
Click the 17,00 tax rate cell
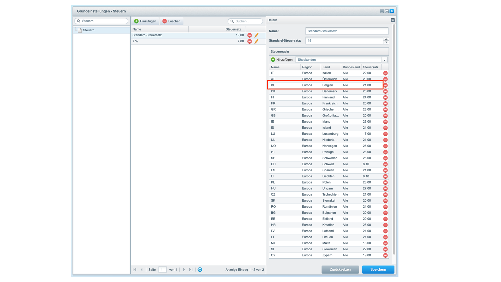[x=372, y=134]
